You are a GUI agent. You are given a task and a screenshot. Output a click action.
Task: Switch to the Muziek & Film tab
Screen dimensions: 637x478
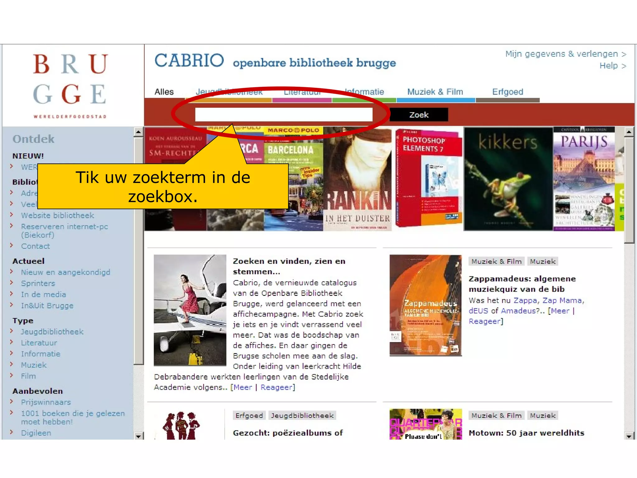(x=435, y=92)
